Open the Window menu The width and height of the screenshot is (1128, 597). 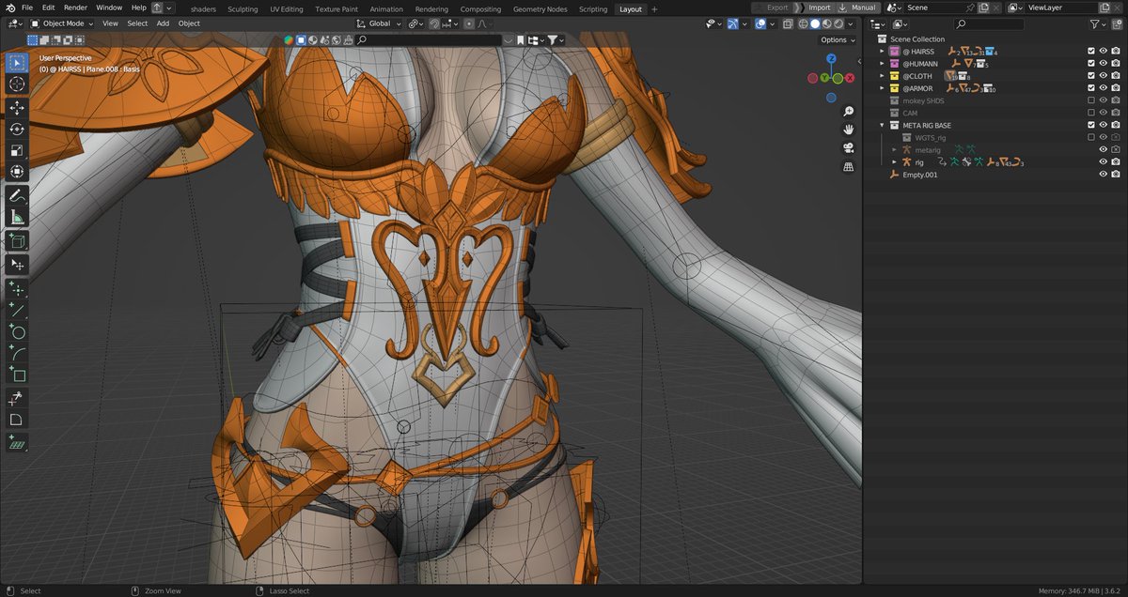pyautogui.click(x=109, y=8)
